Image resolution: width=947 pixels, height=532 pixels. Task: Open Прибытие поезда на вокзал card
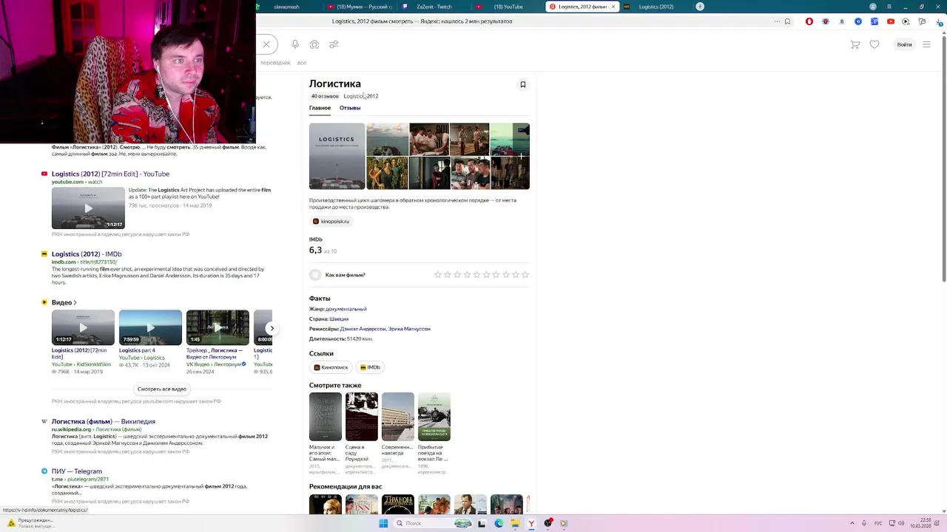coord(434,433)
